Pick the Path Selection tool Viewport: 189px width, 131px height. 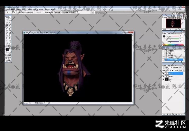coord(7,38)
